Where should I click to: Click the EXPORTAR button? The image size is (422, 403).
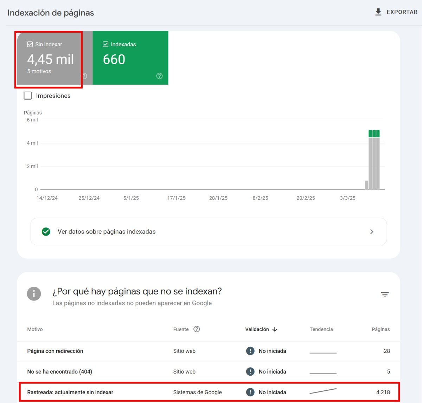coord(396,12)
